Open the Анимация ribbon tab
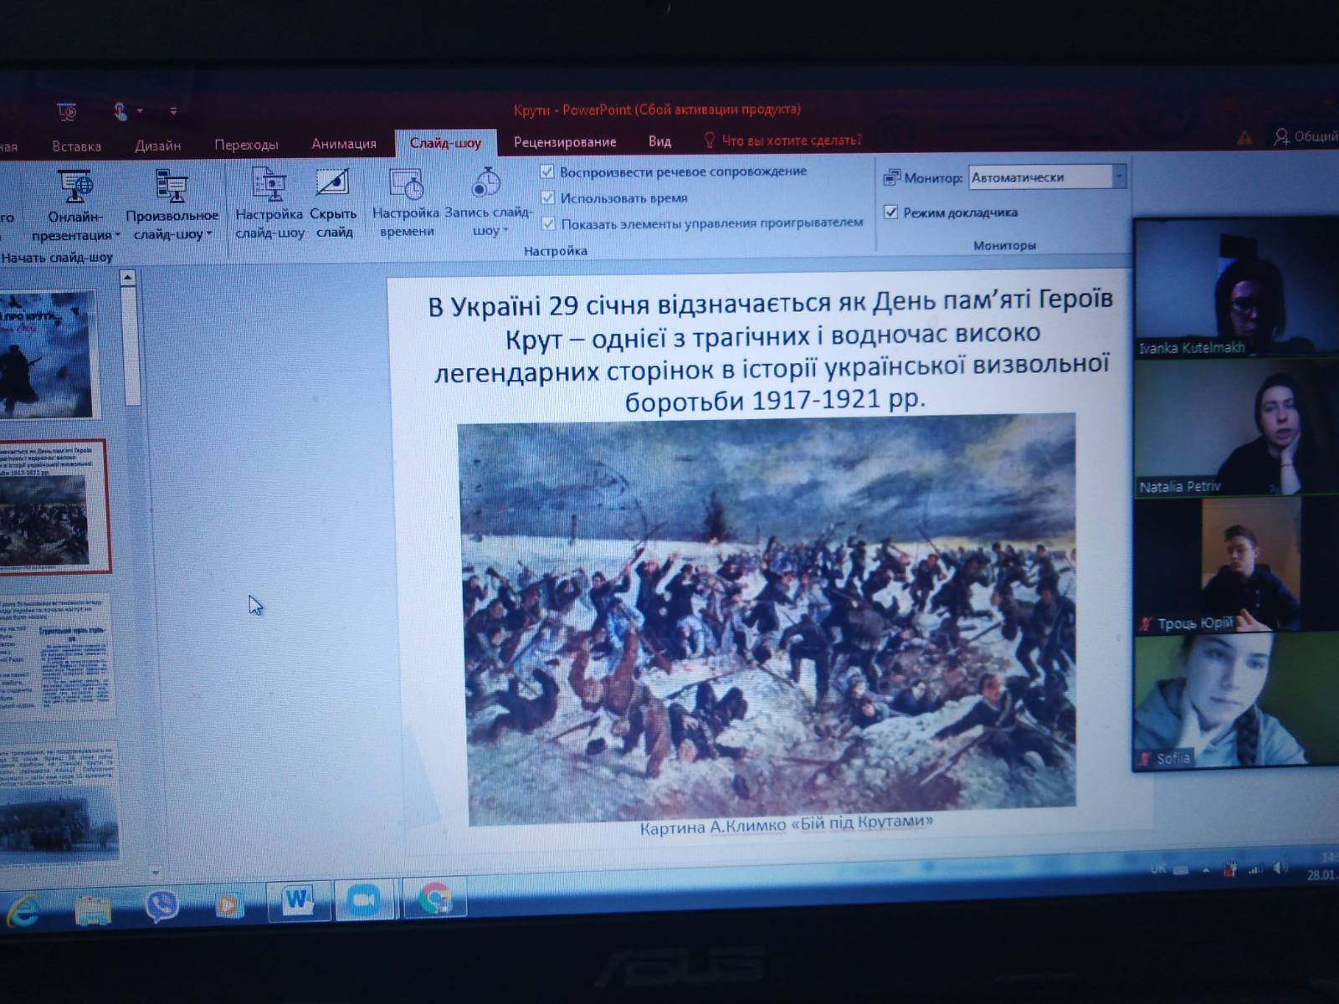 [344, 143]
